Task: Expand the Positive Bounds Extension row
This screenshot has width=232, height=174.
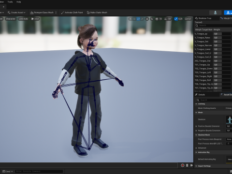Action: 196,126
